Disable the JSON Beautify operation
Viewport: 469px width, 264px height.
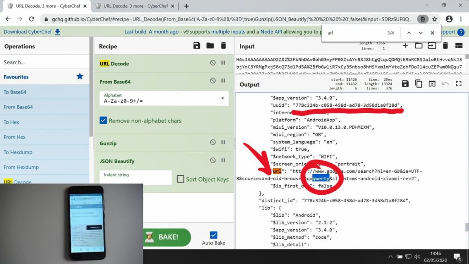pos(213,160)
